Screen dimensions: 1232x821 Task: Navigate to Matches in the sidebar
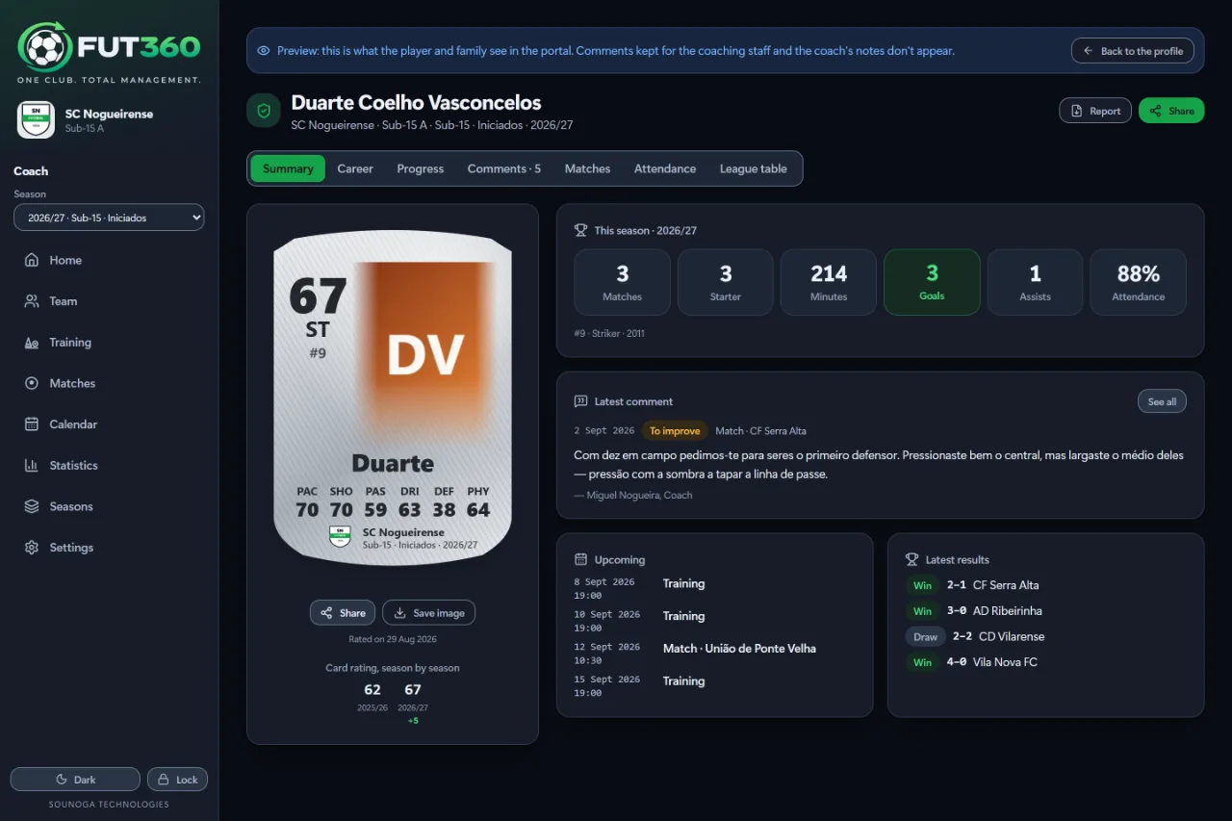pos(109,383)
